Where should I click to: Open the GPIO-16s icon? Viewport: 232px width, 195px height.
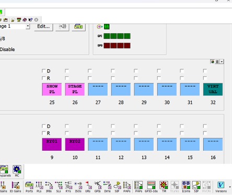[x=151, y=187]
